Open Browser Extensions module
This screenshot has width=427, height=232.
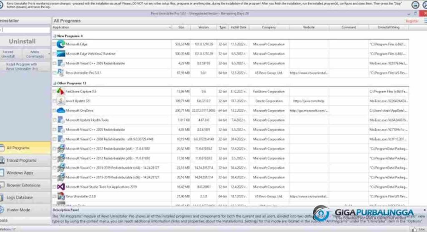click(x=25, y=185)
